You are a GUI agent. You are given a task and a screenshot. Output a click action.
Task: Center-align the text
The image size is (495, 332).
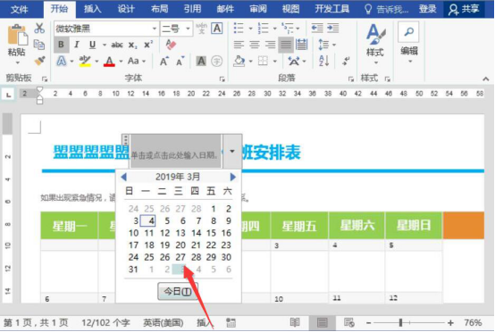(255, 45)
